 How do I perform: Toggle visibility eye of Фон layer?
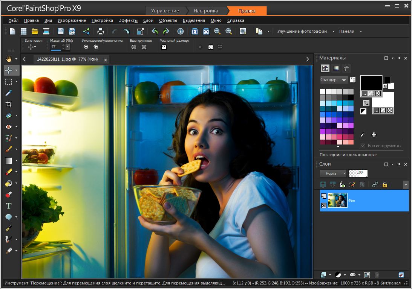323,205
